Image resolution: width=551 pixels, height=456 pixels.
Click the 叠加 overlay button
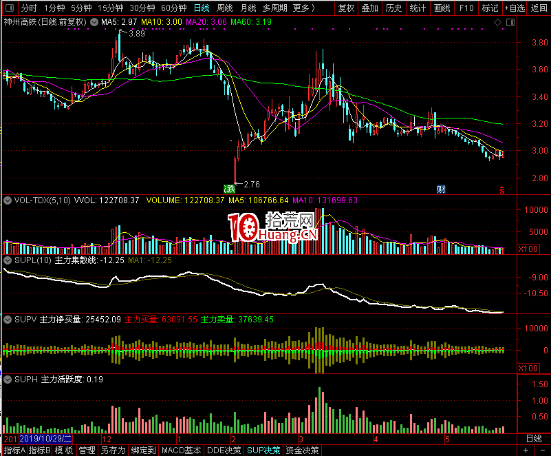coord(369,8)
